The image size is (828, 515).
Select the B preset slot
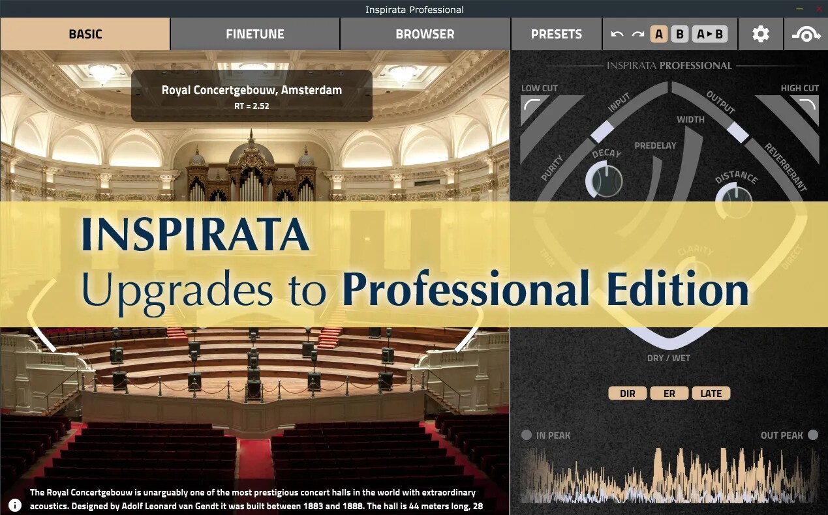point(679,34)
